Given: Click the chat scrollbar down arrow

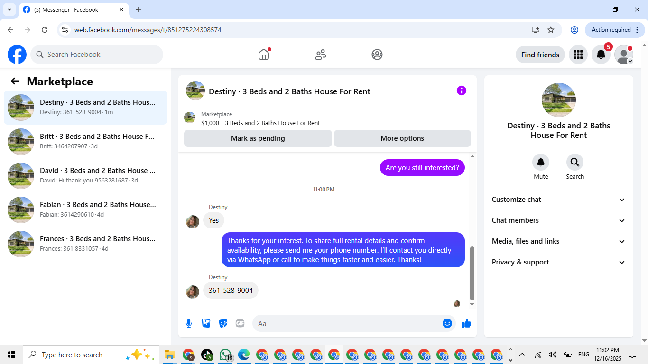Looking at the screenshot, I should pos(472,304).
